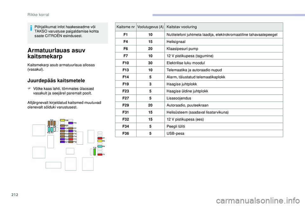
Task: Select the red F7 fuse in the diagram
Action: click(x=100, y=138)
